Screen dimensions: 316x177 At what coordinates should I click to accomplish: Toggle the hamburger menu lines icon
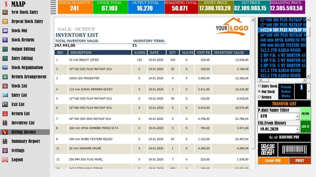pos(53,7)
